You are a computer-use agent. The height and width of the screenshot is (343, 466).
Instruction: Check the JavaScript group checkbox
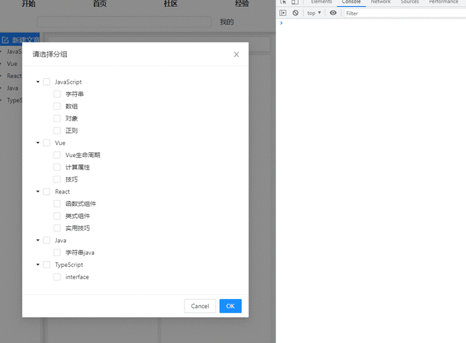(x=47, y=82)
